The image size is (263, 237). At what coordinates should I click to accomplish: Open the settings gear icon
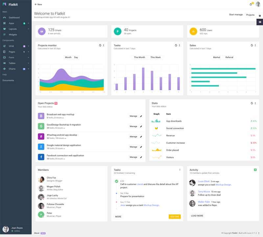point(260,15)
